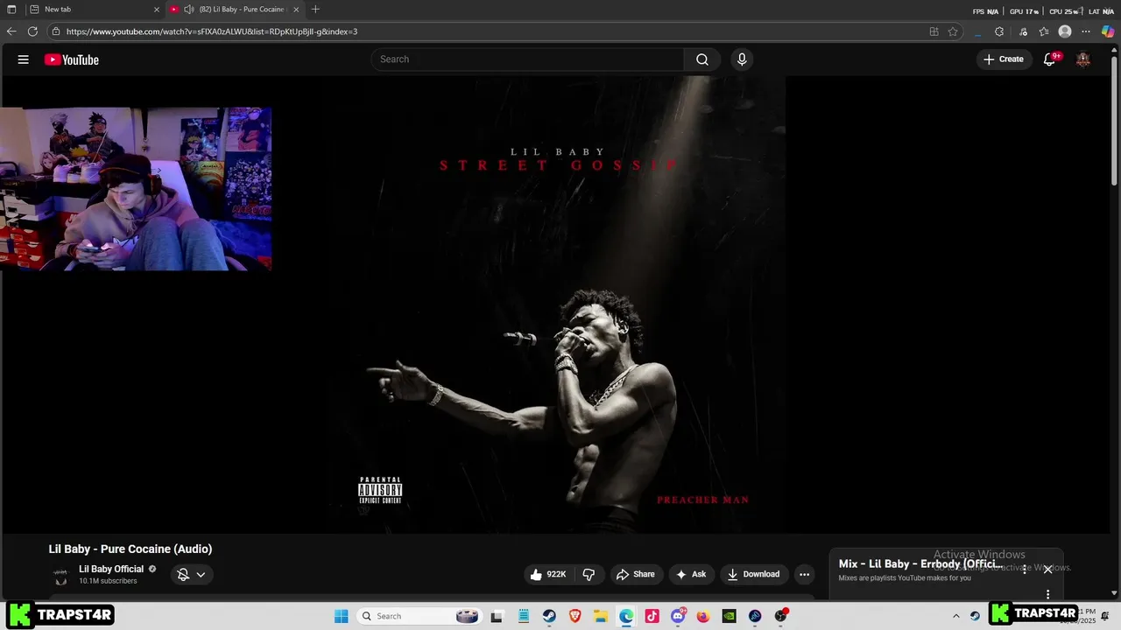Open more actions ellipsis beside Download
This screenshot has width=1121, height=630.
coord(804,574)
